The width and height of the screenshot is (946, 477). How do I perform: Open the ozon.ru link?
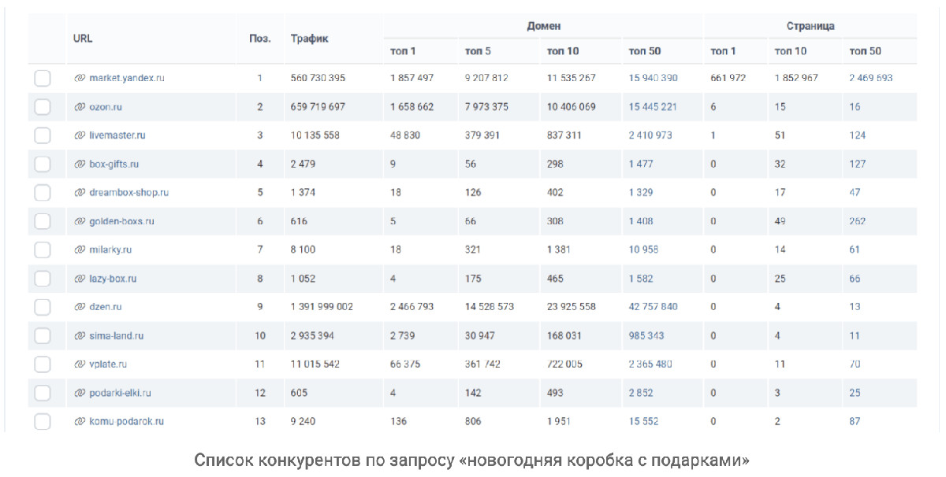tap(106, 107)
